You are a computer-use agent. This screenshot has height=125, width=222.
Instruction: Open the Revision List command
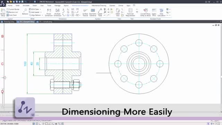click(x=12, y=12)
